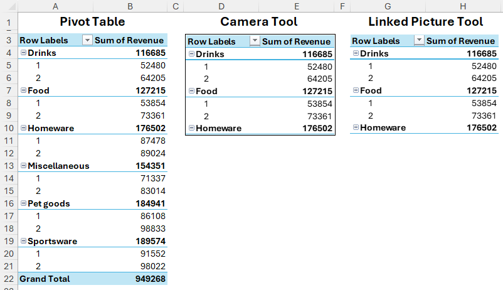Select cell value 86108

(153, 216)
